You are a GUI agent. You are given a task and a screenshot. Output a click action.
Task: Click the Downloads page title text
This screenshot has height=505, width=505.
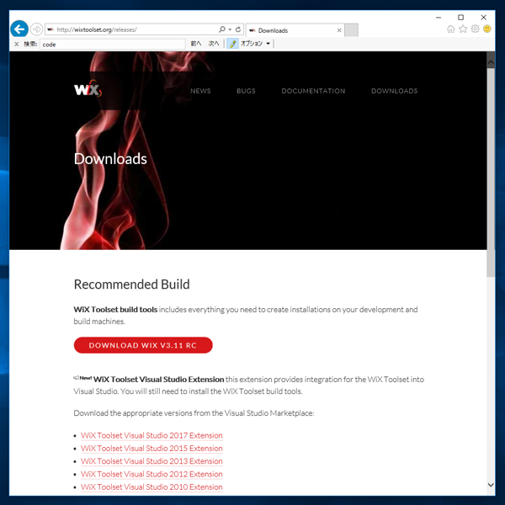[110, 159]
